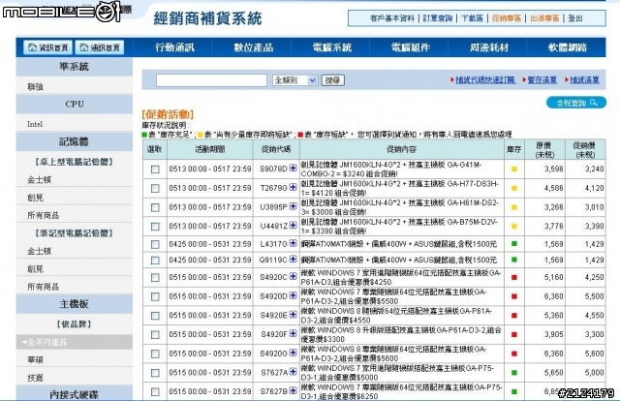Open the 數位產品 menu

[253, 47]
